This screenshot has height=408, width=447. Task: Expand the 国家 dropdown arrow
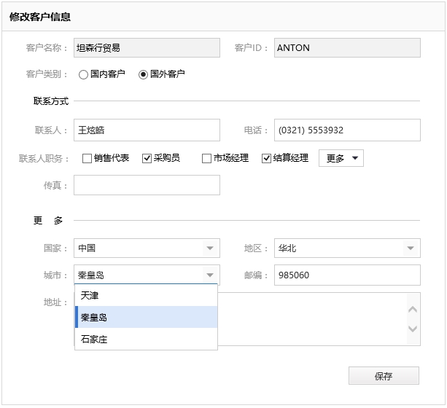[210, 248]
